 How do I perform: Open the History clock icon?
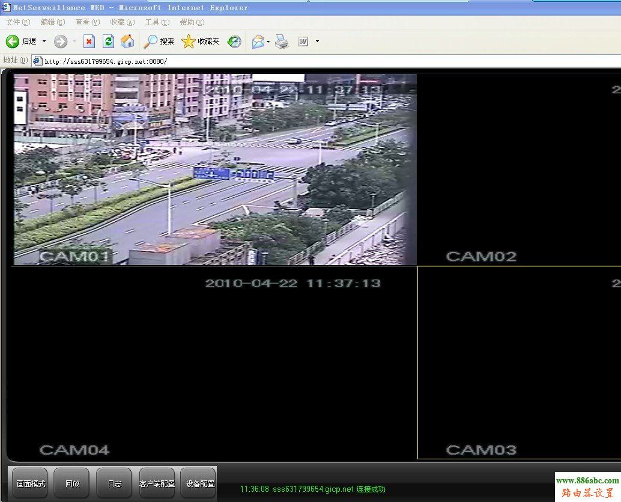pyautogui.click(x=234, y=41)
